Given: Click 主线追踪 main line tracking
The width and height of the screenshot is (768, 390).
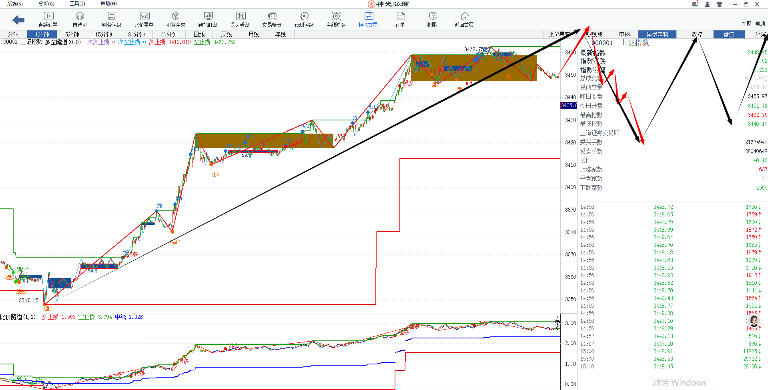Looking at the screenshot, I should (x=336, y=19).
